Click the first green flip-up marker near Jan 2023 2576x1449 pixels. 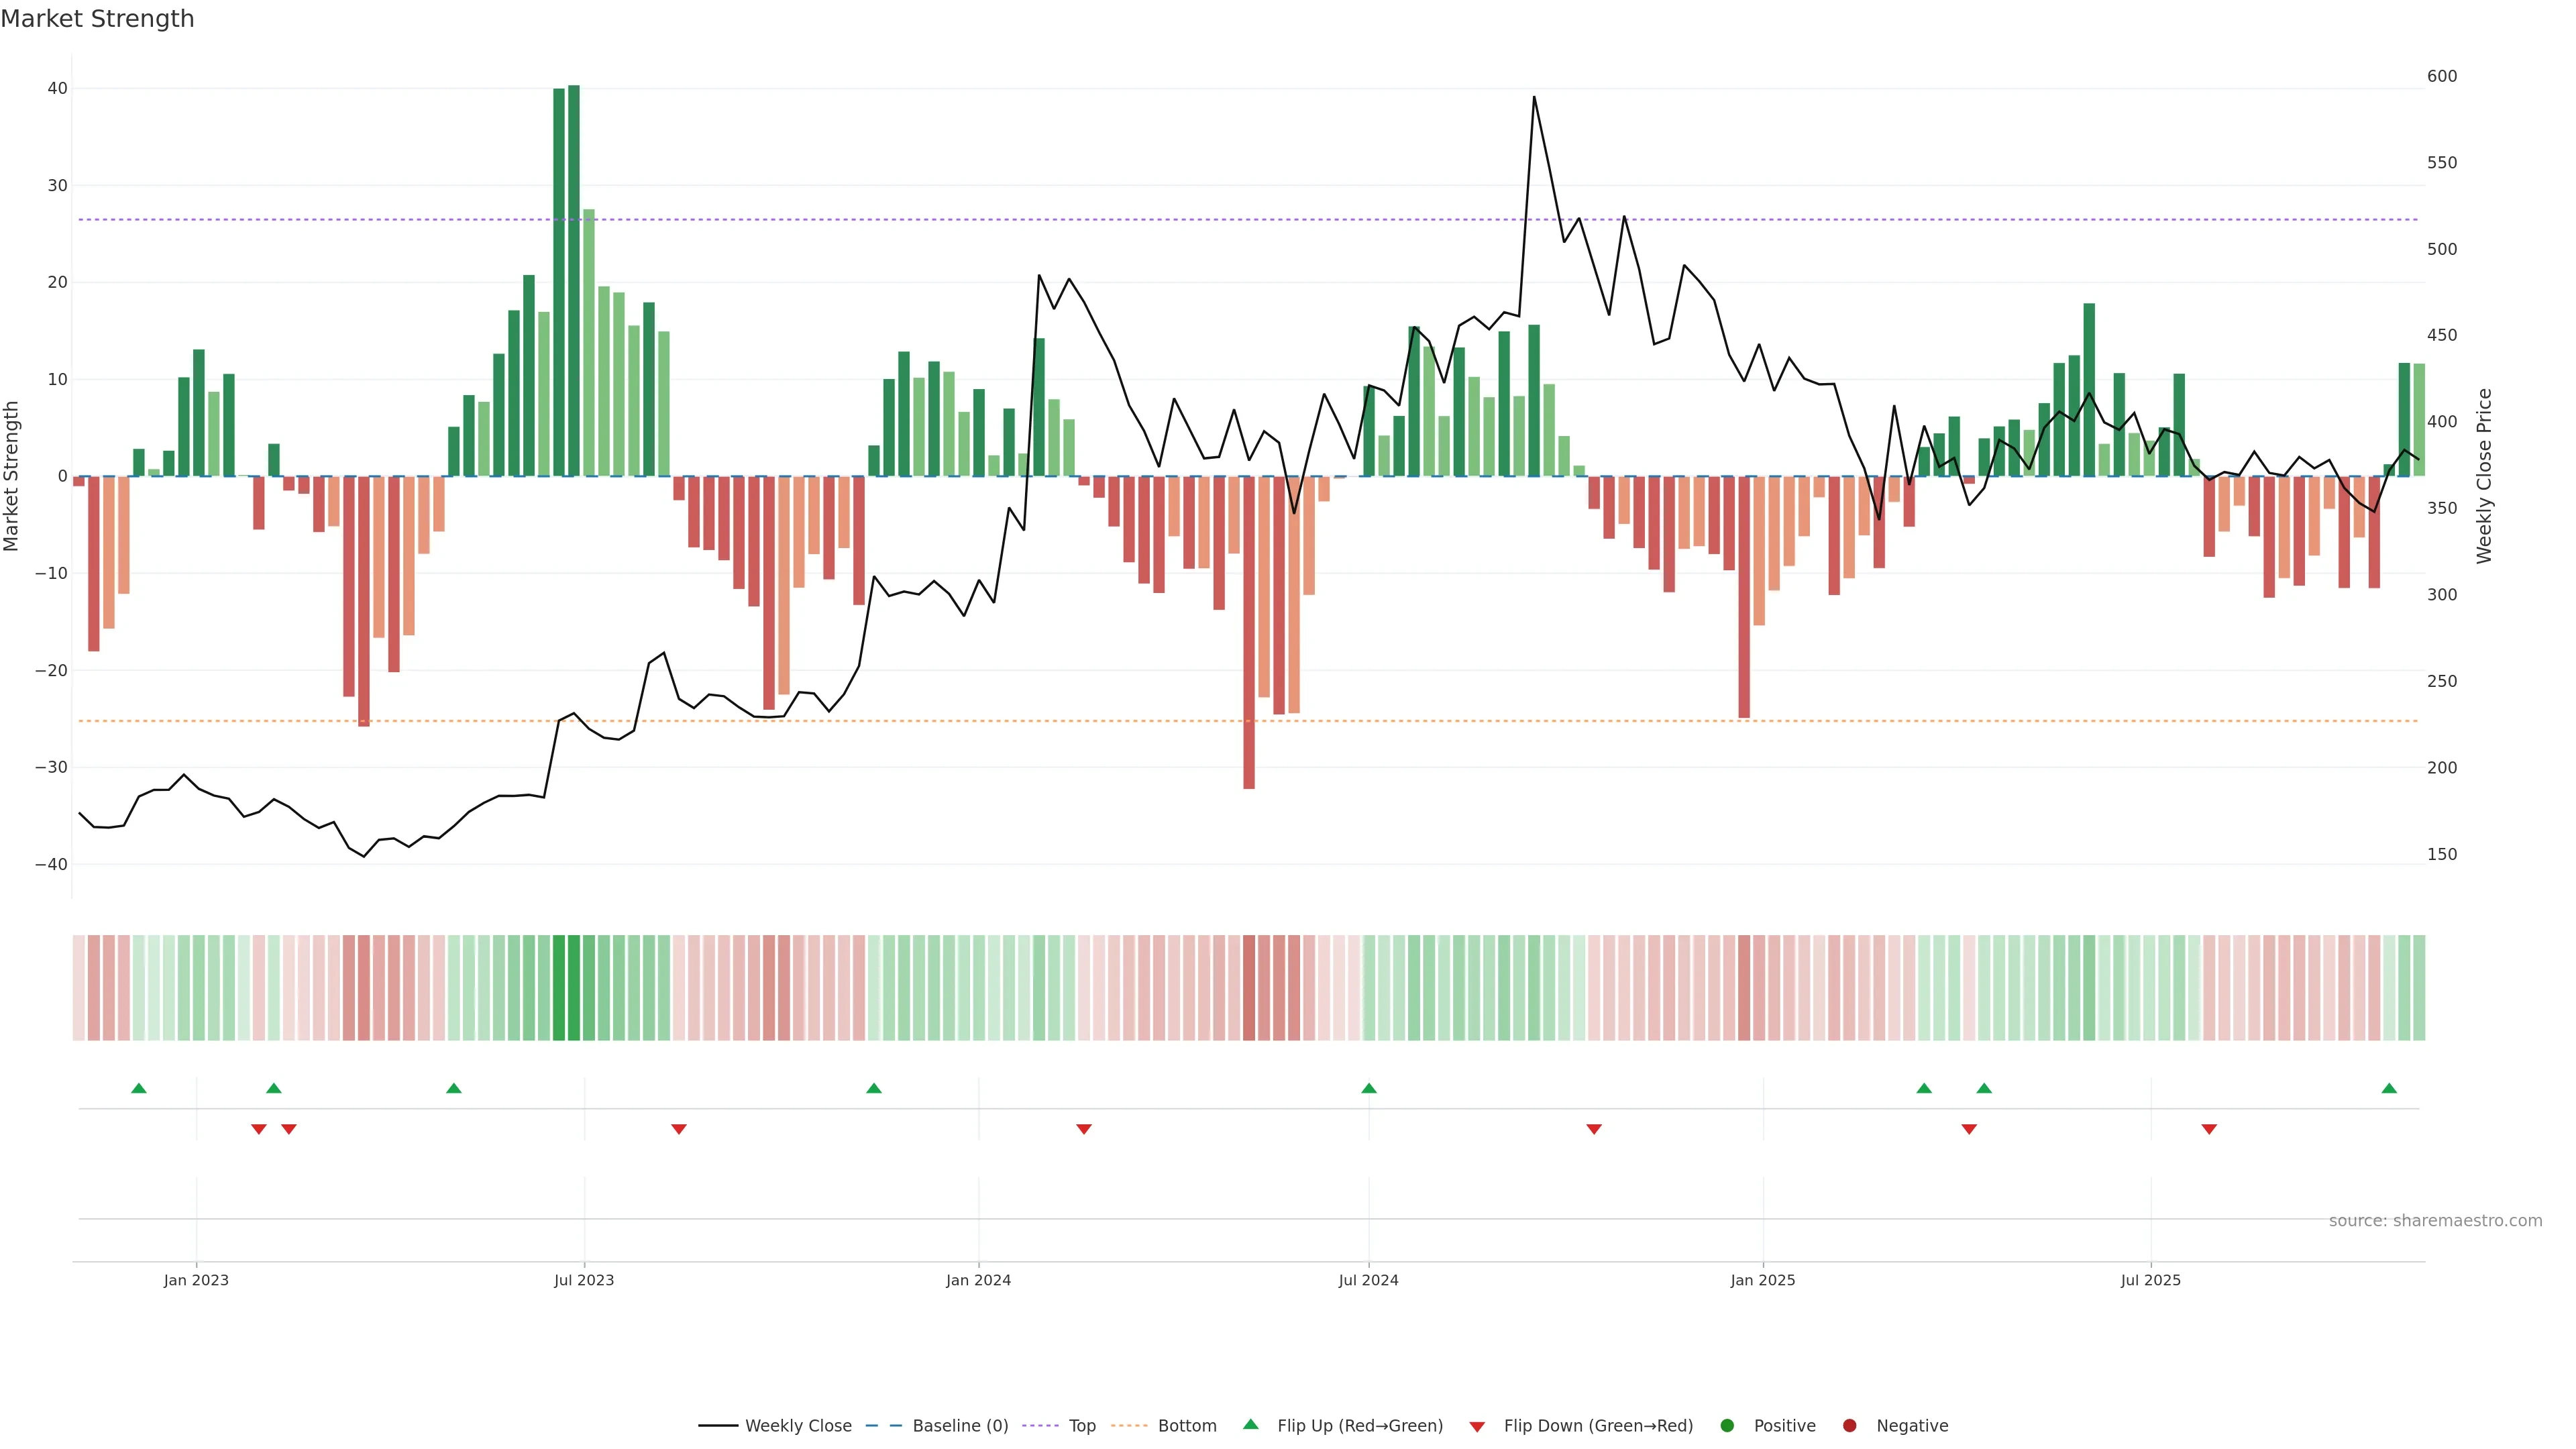point(139,1088)
